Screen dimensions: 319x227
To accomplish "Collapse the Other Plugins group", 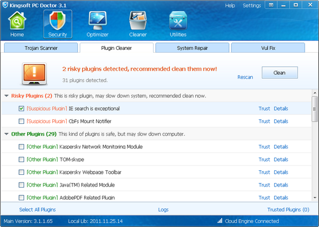I will tap(6, 134).
